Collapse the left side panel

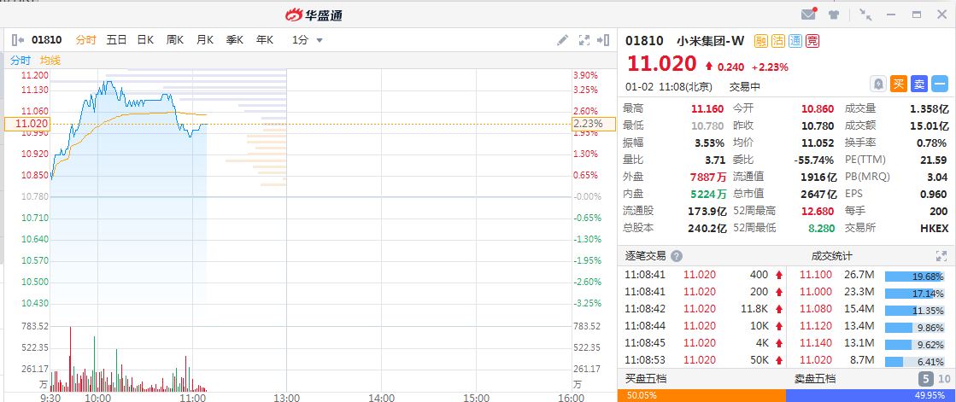click(x=19, y=39)
